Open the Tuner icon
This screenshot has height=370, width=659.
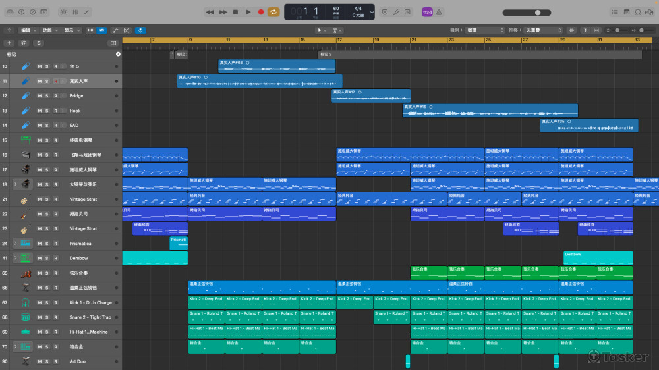[396, 12]
